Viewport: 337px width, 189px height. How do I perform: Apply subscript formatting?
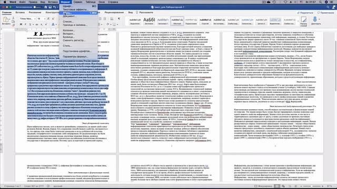point(42,25)
